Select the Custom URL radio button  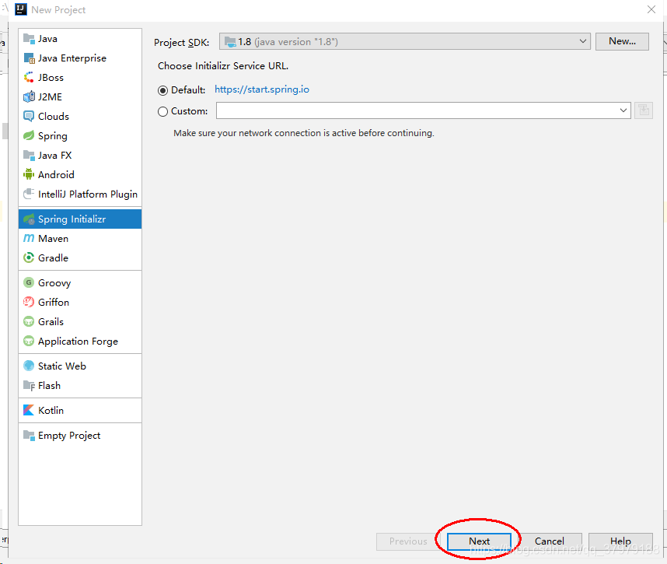pos(163,111)
